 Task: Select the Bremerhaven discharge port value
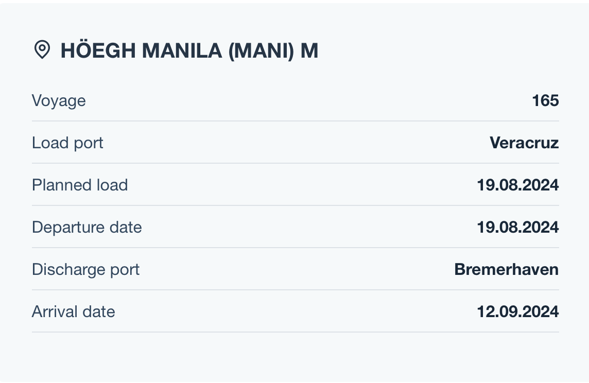[x=507, y=269]
